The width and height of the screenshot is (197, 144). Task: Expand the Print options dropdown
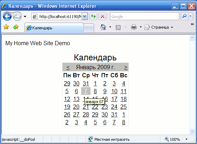pyautogui.click(x=141, y=27)
